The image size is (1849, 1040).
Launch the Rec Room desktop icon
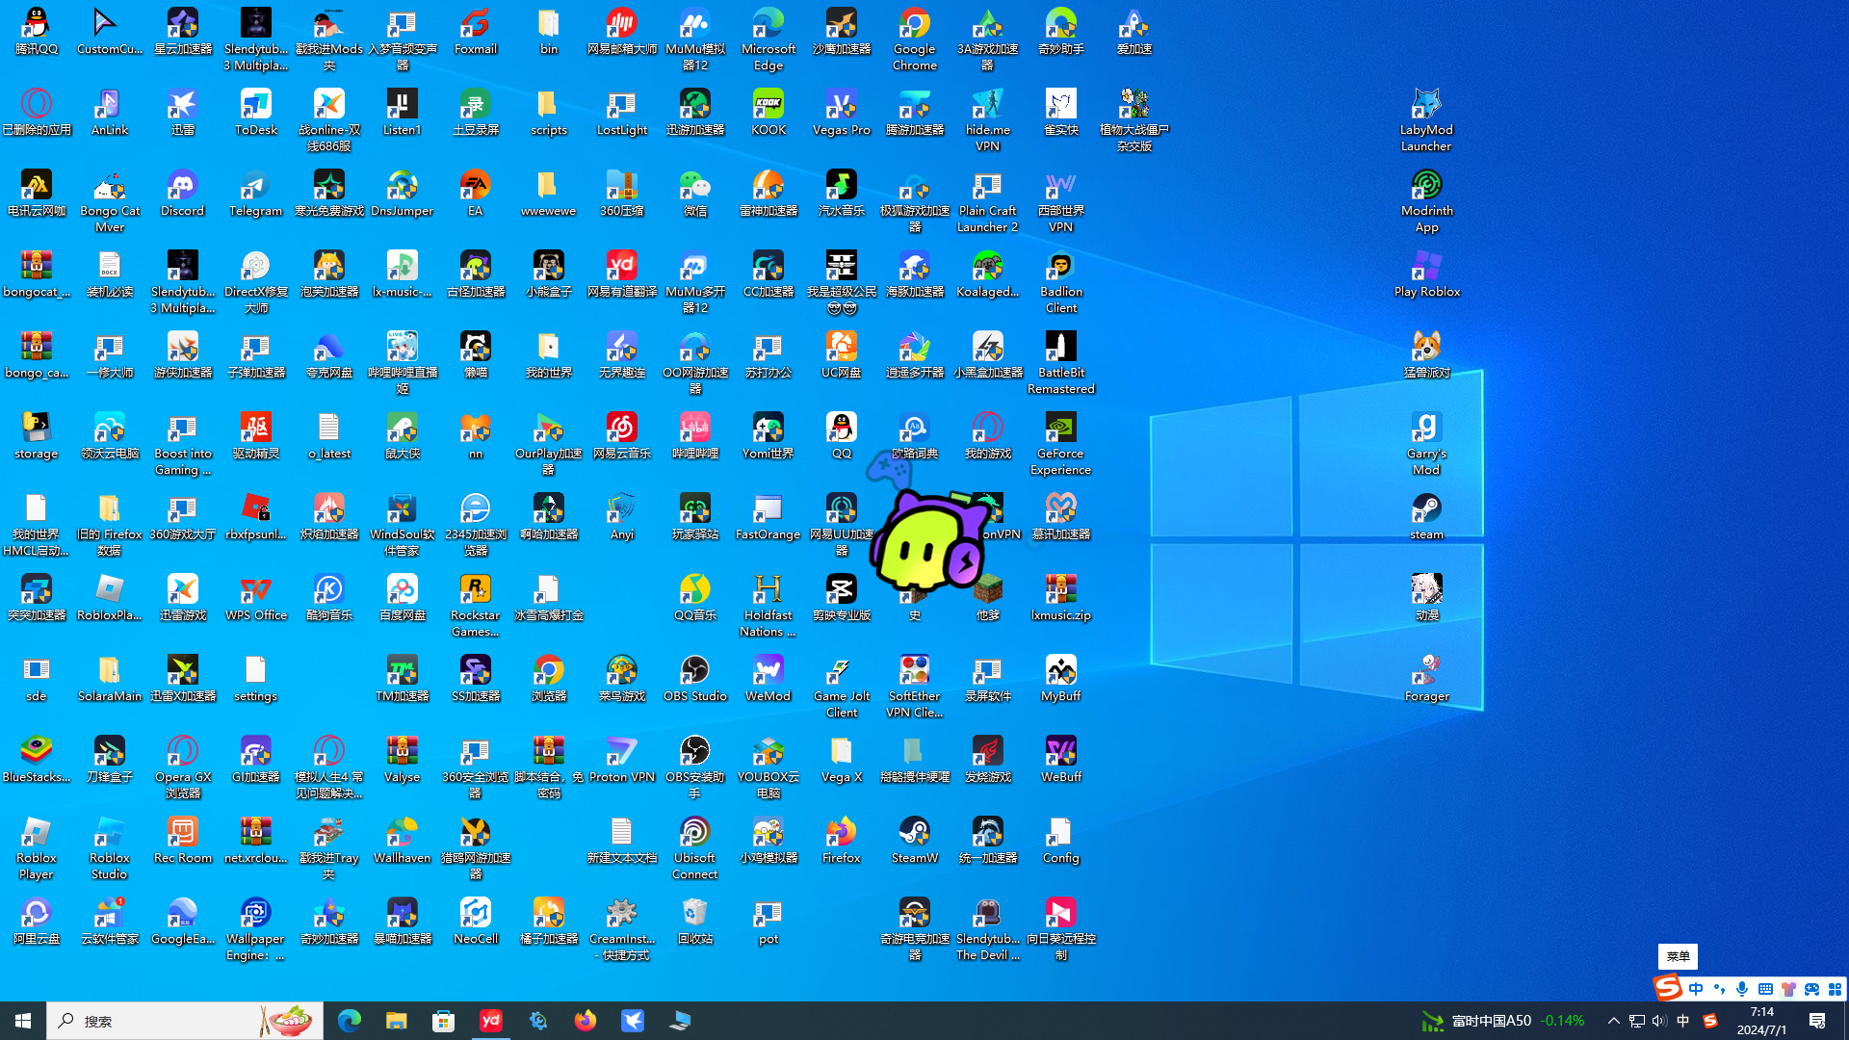pos(182,841)
